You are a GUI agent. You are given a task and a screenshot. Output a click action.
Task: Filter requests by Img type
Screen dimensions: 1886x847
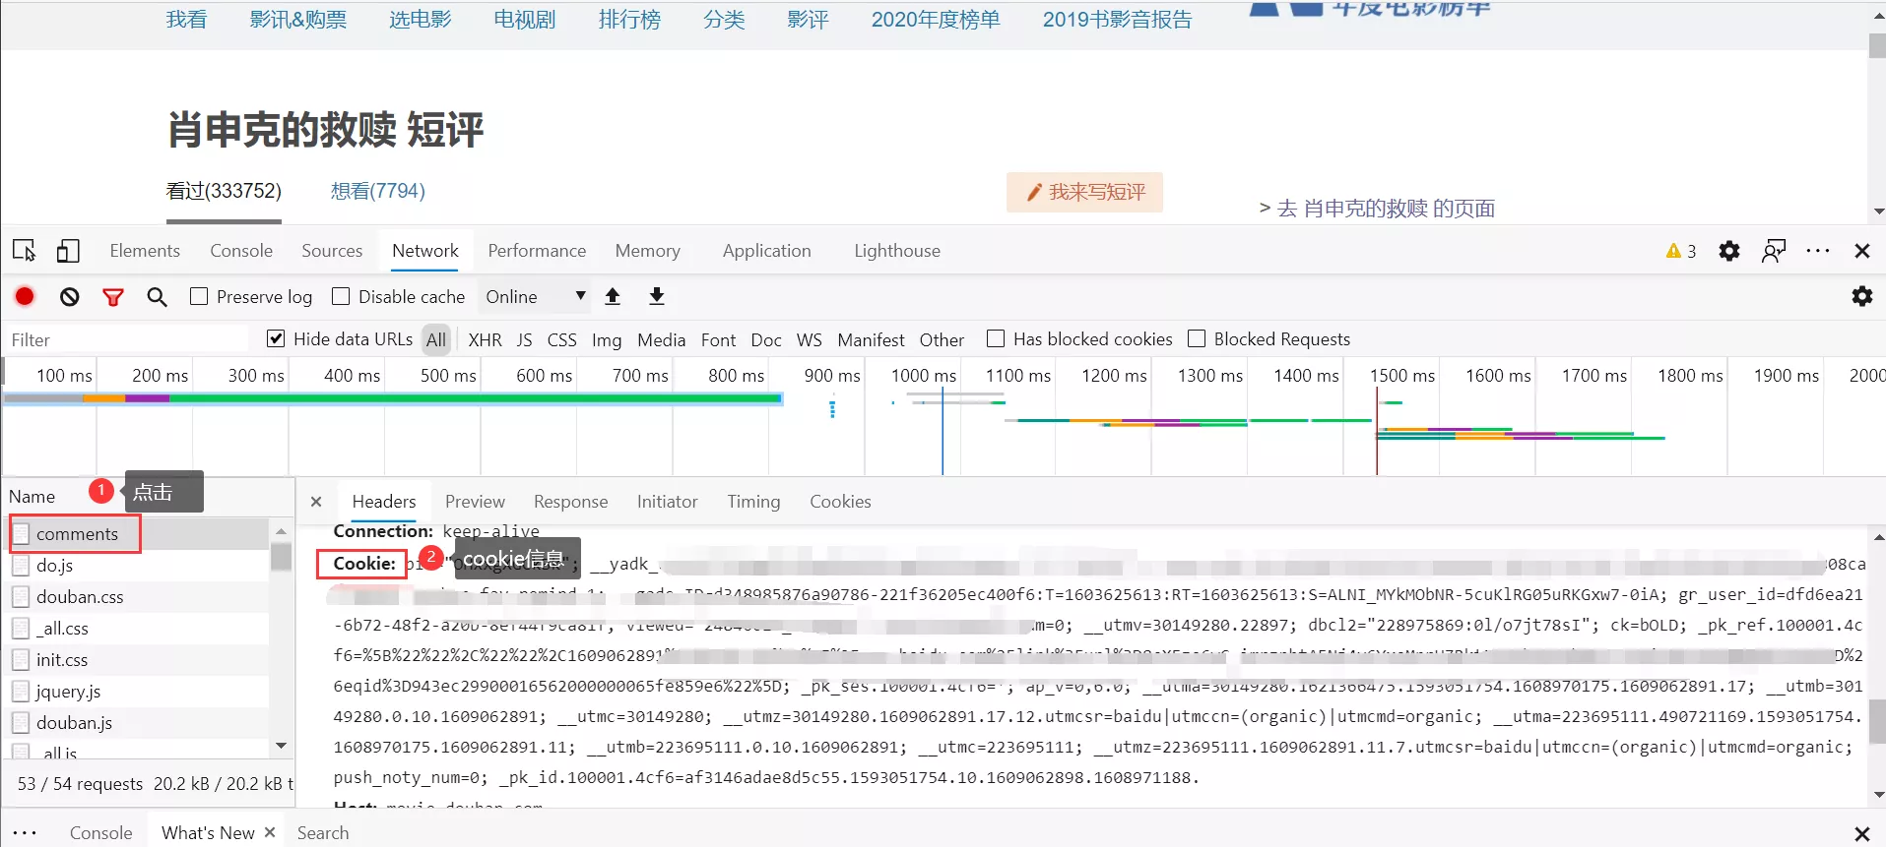click(x=607, y=339)
